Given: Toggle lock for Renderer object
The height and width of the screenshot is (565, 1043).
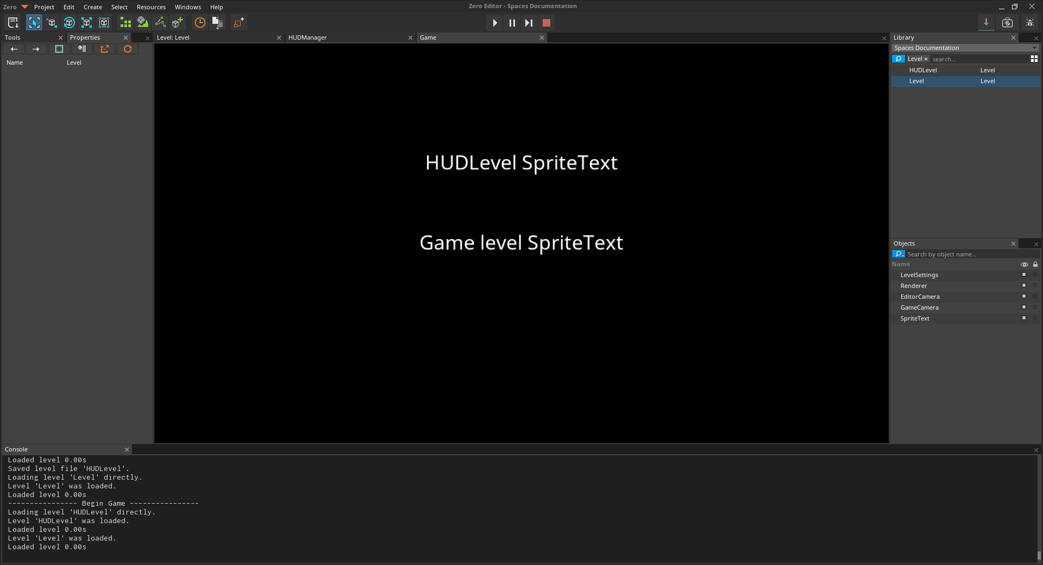Looking at the screenshot, I should pyautogui.click(x=1035, y=285).
